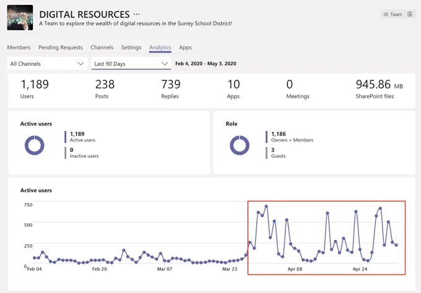Click the Feb 4, 2020 - May 3, 2020 date range

pos(206,64)
